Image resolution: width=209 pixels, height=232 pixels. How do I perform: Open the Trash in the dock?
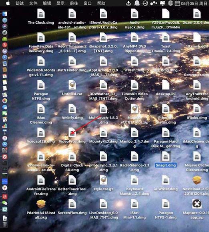(5, 224)
